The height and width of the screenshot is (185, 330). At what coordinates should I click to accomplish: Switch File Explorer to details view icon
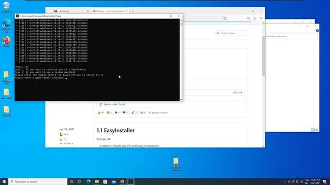tap(313, 129)
